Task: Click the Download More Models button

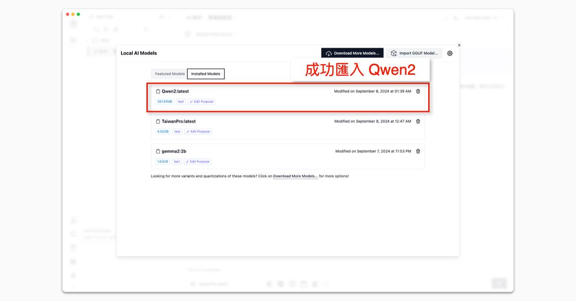Action: (x=352, y=53)
